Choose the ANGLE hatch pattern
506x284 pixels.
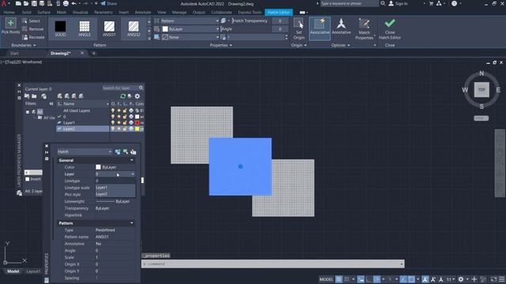(85, 28)
